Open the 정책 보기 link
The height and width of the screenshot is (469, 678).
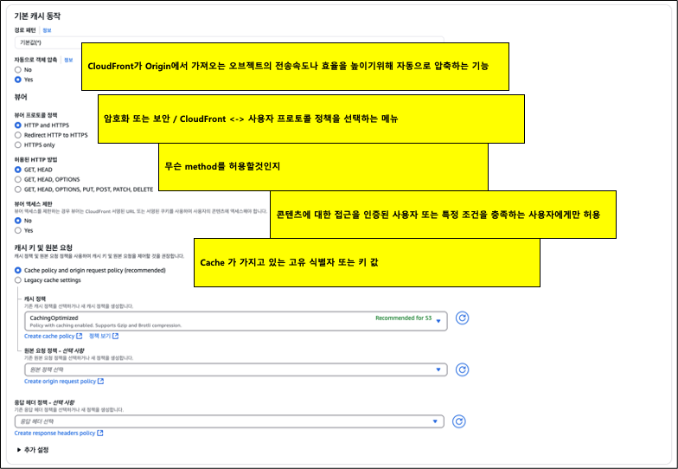[104, 336]
